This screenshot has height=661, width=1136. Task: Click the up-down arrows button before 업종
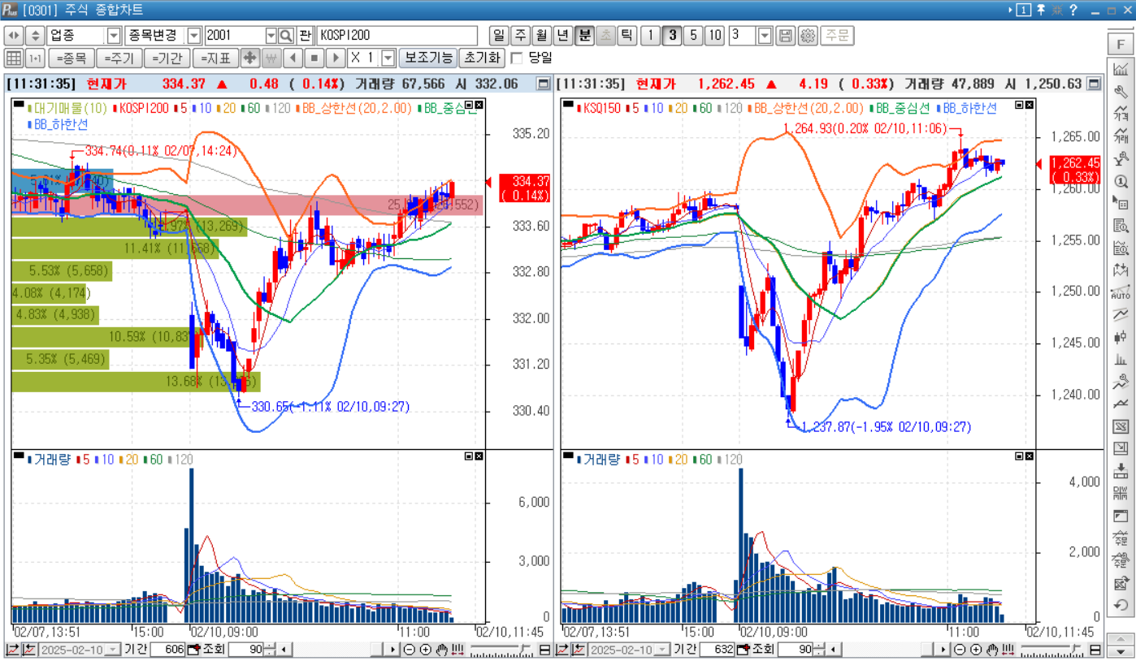pyautogui.click(x=34, y=36)
